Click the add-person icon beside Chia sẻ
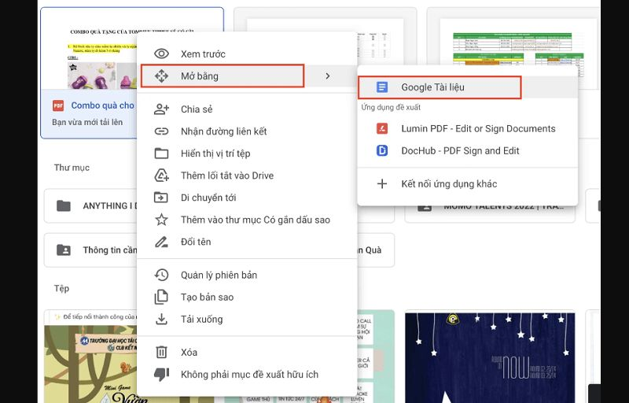 coord(162,109)
